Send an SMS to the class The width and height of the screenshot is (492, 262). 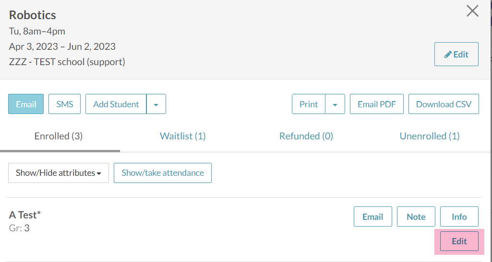pos(64,104)
